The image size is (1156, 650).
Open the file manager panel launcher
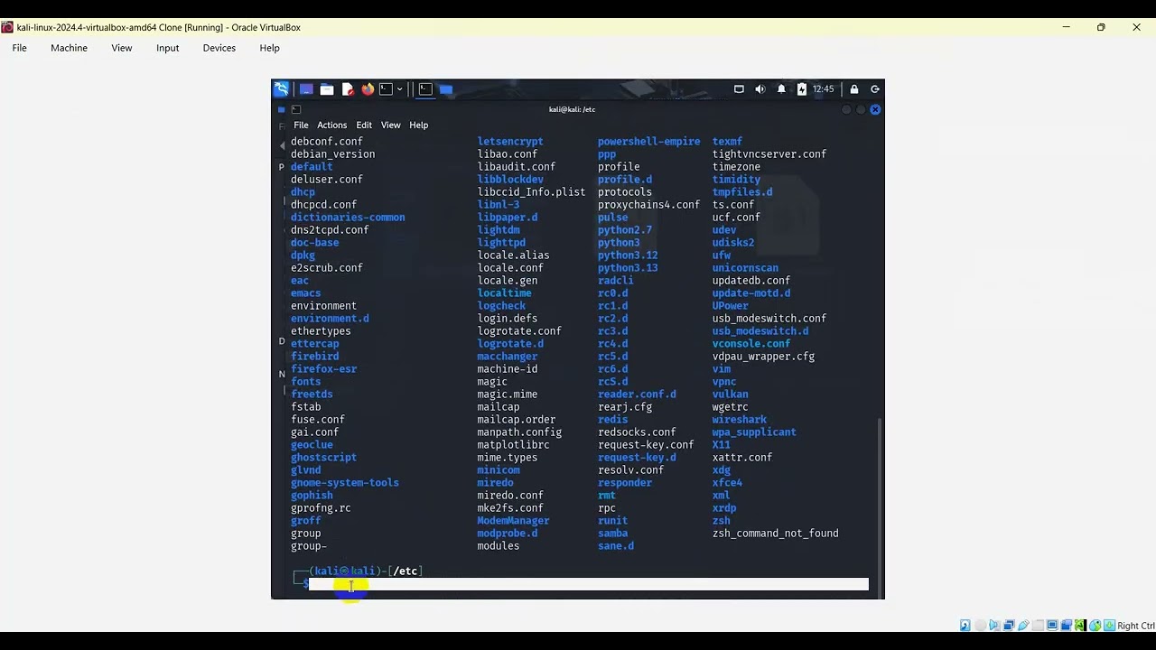tap(327, 89)
